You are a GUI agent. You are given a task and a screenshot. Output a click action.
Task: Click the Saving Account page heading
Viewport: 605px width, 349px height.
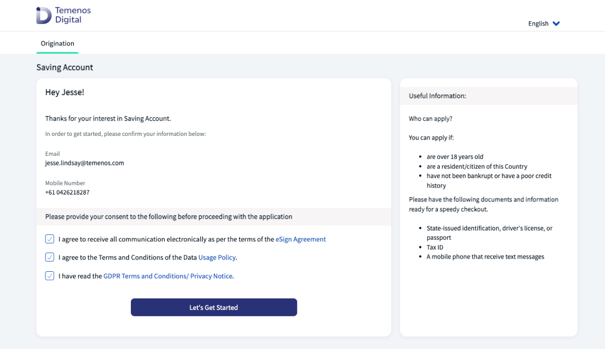(x=65, y=67)
